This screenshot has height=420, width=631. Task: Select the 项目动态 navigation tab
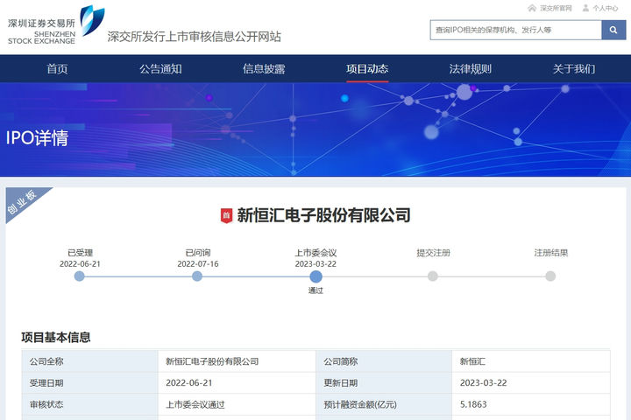[367, 69]
